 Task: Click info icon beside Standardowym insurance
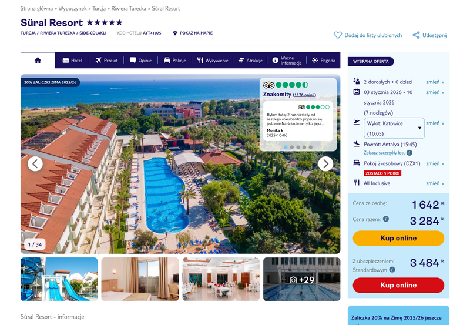pyautogui.click(x=392, y=270)
